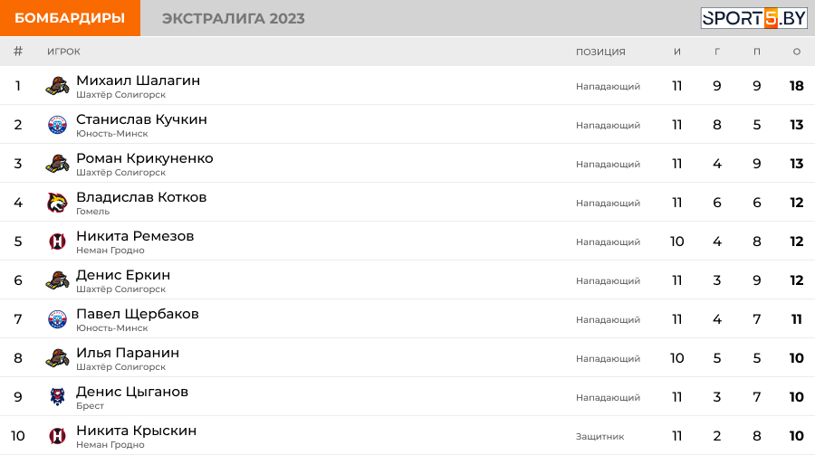The width and height of the screenshot is (815, 455).
Task: Open Михаил Шалагин player page
Action: [138, 81]
